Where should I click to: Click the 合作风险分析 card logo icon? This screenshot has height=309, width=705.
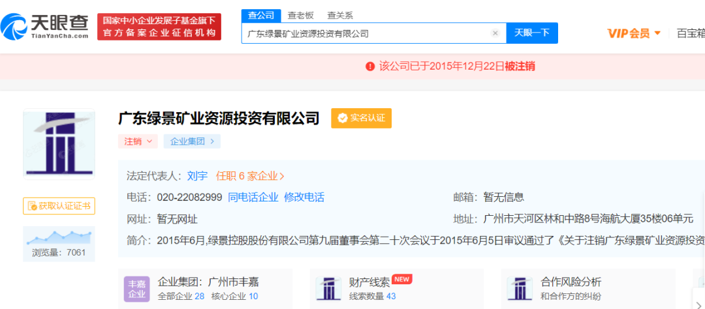520,289
